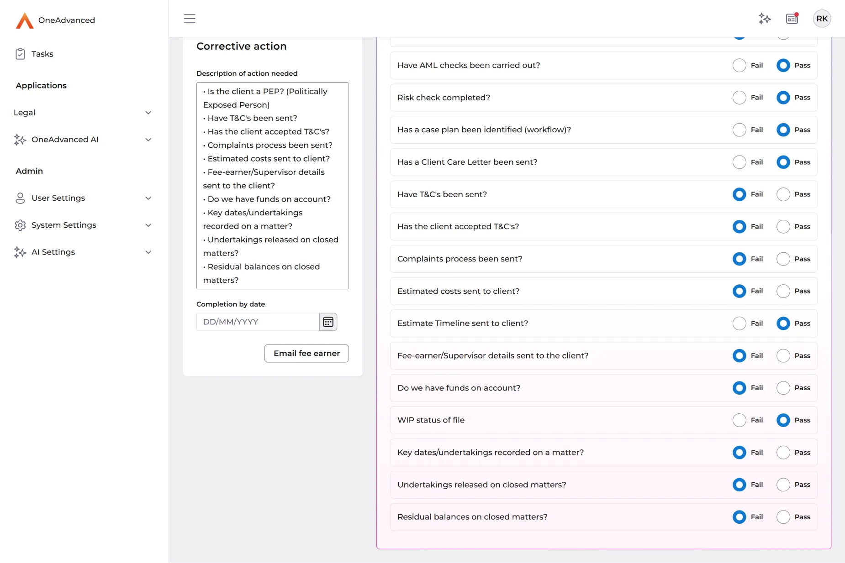The width and height of the screenshot is (845, 563).
Task: Expand the User Settings menu
Action: point(148,198)
